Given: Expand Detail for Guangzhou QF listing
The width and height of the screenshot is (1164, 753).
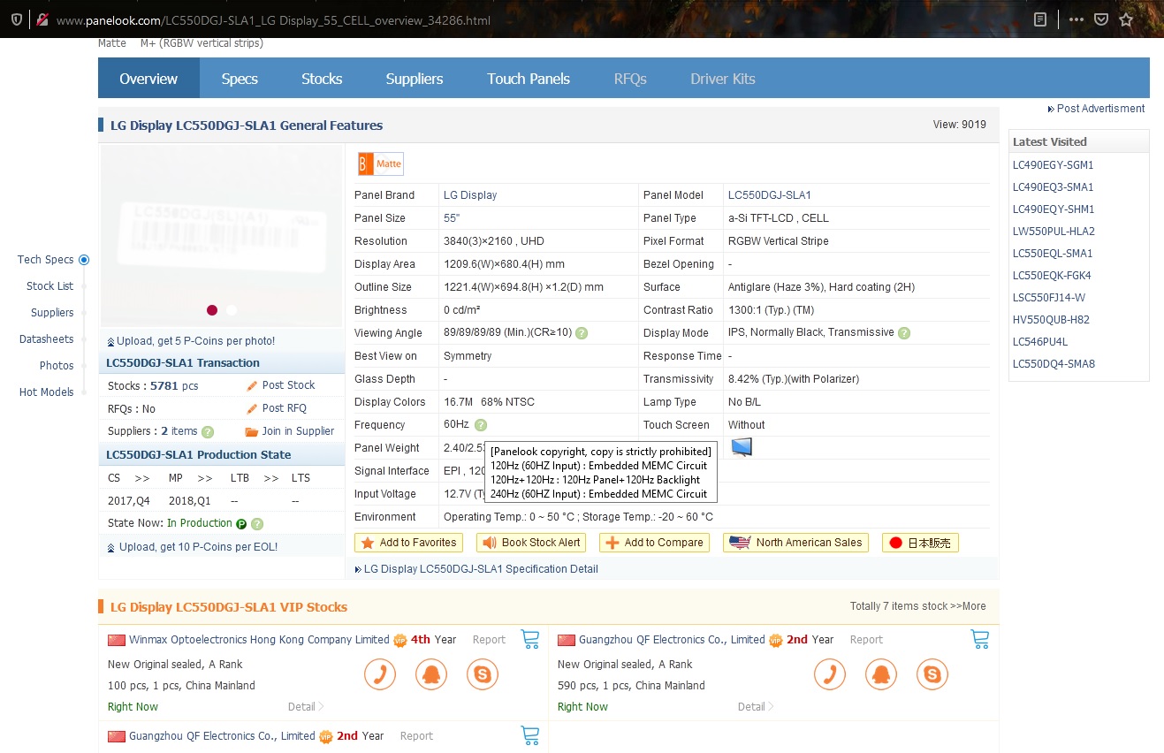Looking at the screenshot, I should coord(756,707).
